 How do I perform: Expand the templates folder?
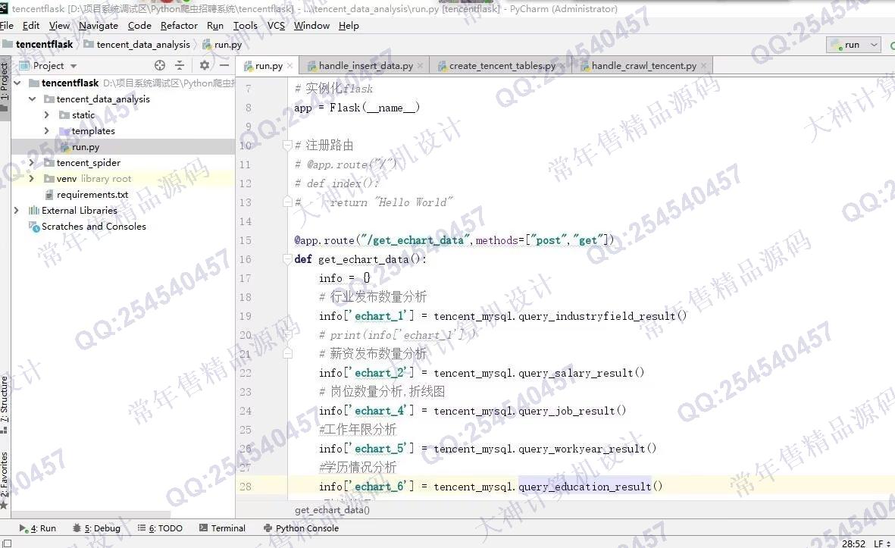click(47, 130)
